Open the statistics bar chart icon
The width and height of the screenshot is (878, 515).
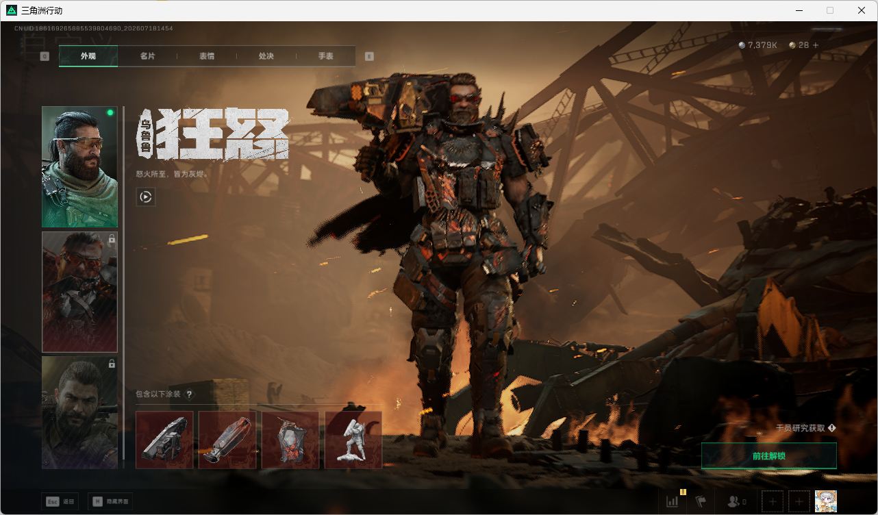(x=673, y=501)
